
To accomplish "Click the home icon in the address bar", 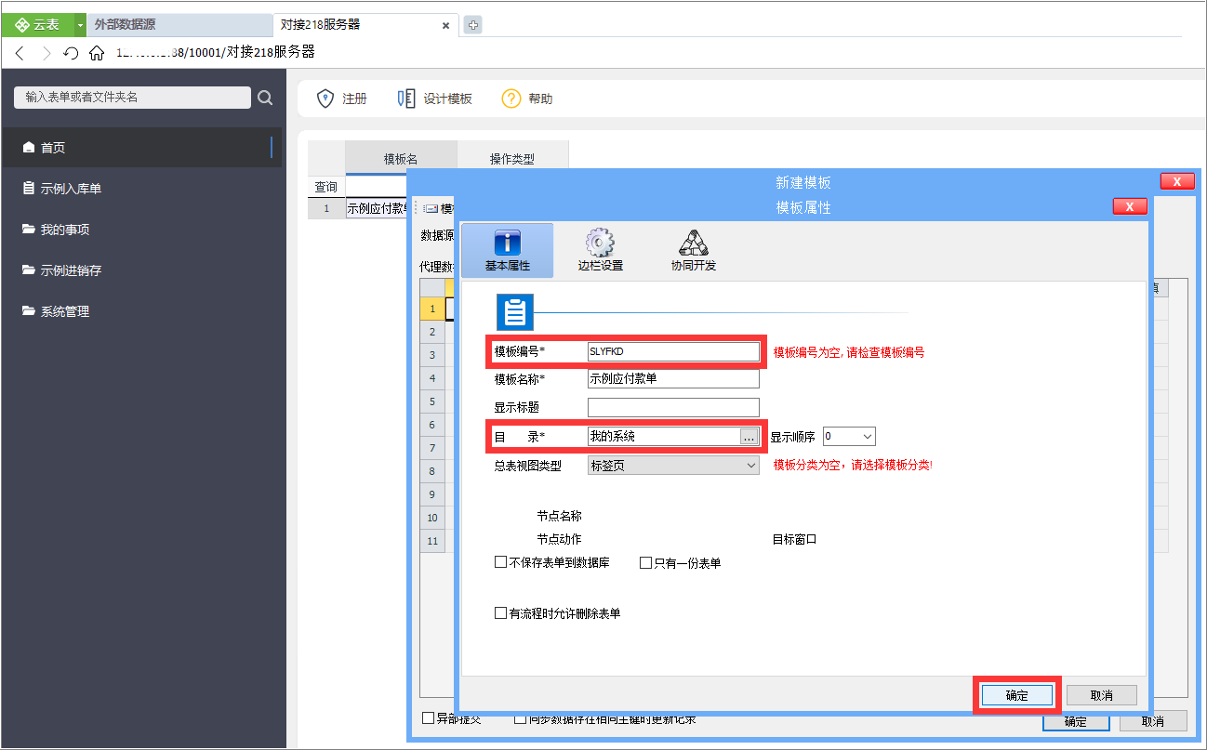I will [x=97, y=53].
